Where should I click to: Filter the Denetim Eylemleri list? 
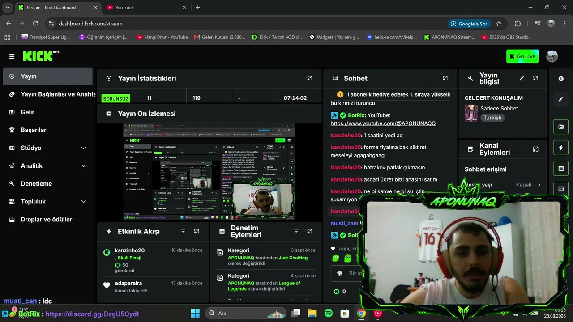(296, 231)
